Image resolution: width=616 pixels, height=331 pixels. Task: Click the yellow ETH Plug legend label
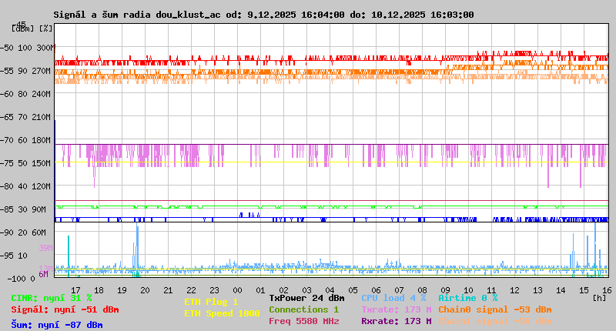211,302
